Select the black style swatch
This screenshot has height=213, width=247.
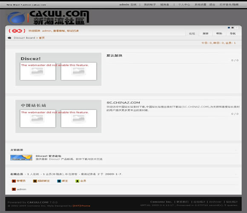[233, 28]
